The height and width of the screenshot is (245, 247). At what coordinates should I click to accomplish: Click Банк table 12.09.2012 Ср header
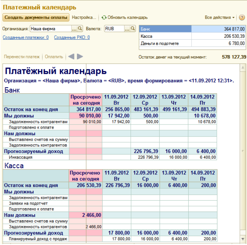[145, 100]
